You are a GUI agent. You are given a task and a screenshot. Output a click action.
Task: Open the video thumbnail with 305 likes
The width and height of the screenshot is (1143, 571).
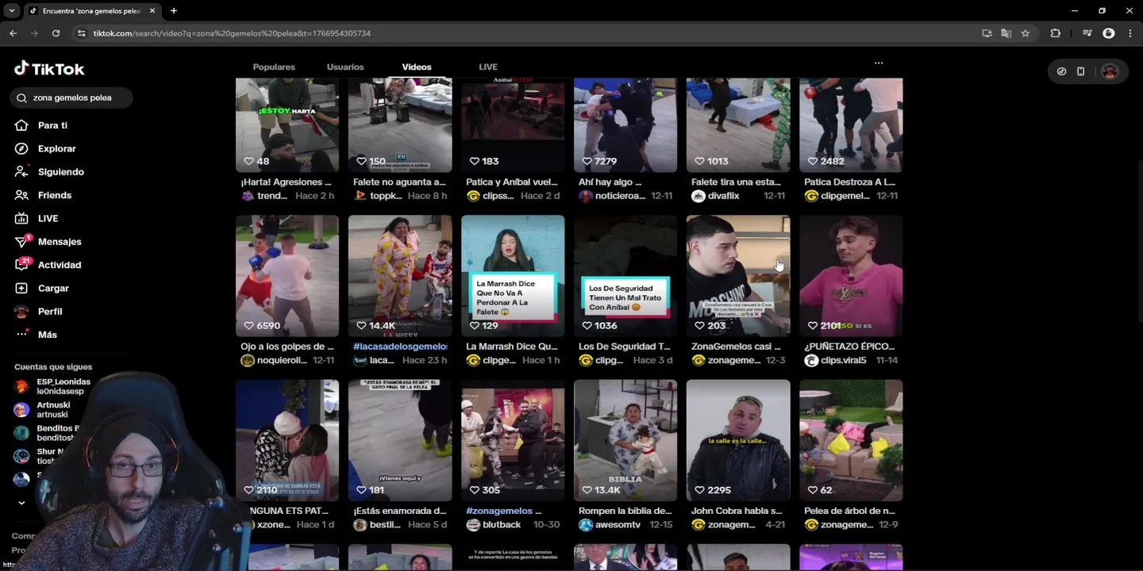click(x=513, y=440)
